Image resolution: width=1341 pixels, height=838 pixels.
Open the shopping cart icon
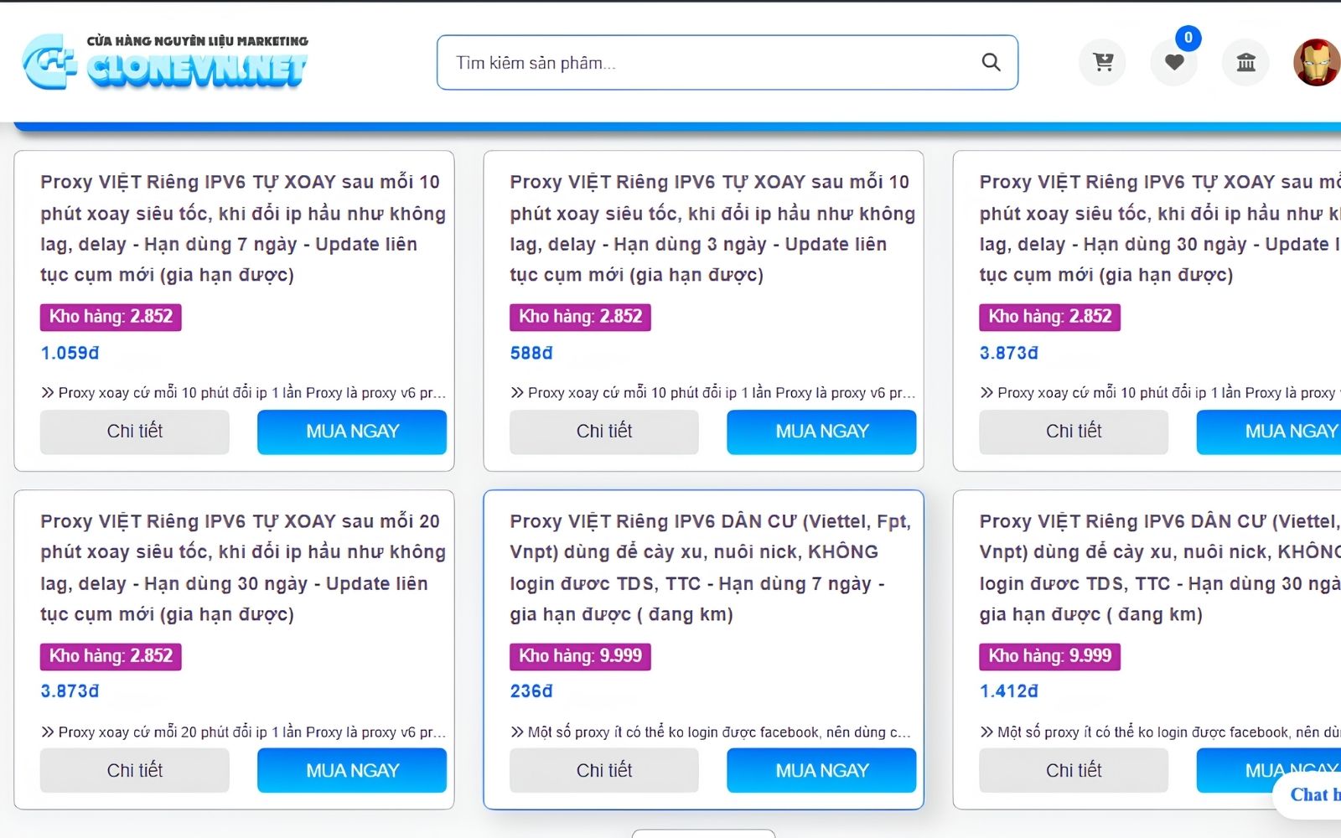tap(1102, 62)
